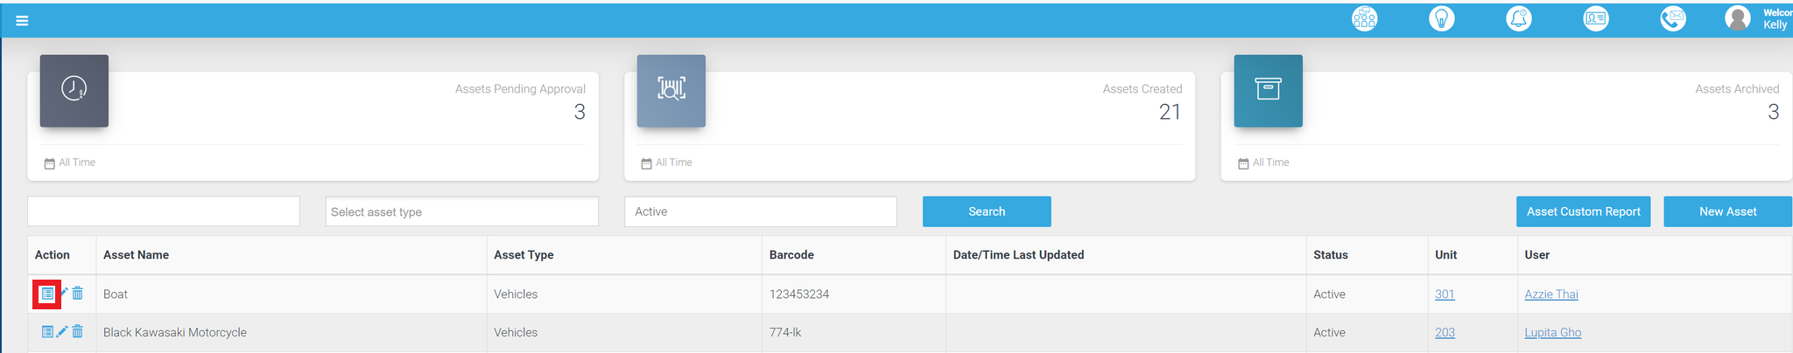
Task: Open Lupita Gho user link
Action: click(x=1553, y=333)
